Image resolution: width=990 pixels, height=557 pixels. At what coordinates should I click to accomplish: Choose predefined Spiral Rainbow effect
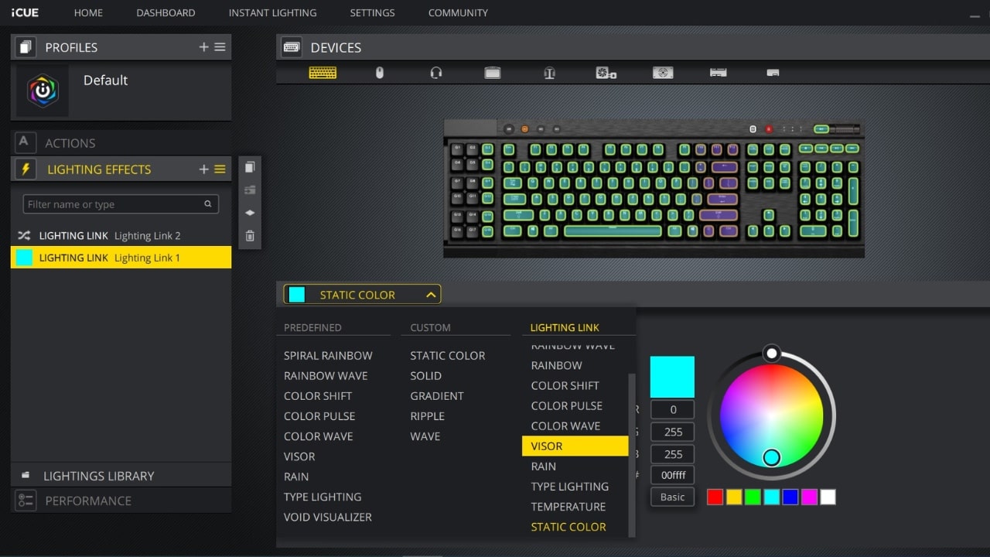(x=328, y=355)
